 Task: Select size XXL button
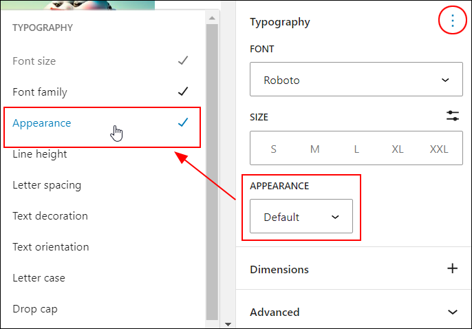coord(438,149)
